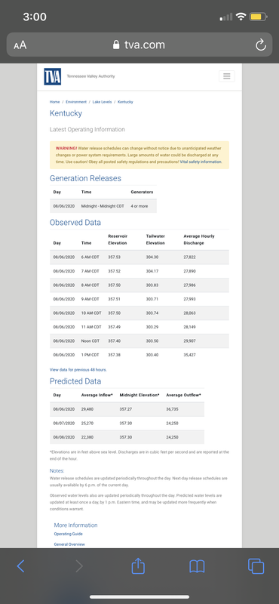Select the 3:00 clock in status bar
This screenshot has height=604, width=279.
click(34, 17)
